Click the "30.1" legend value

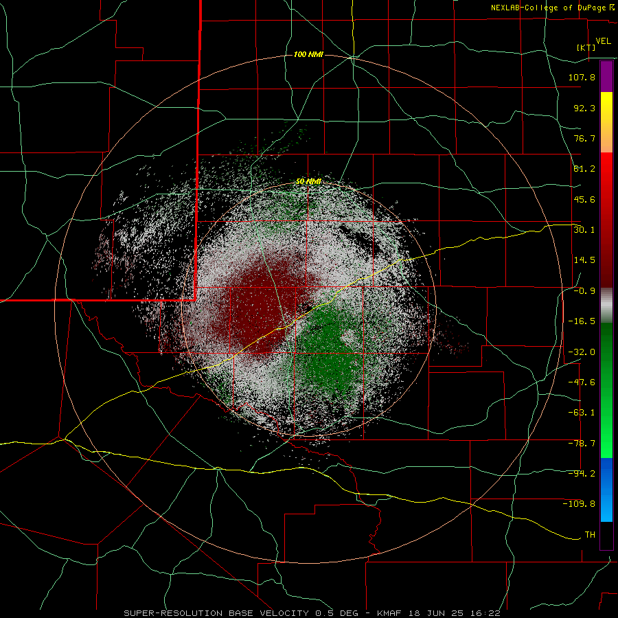584,229
